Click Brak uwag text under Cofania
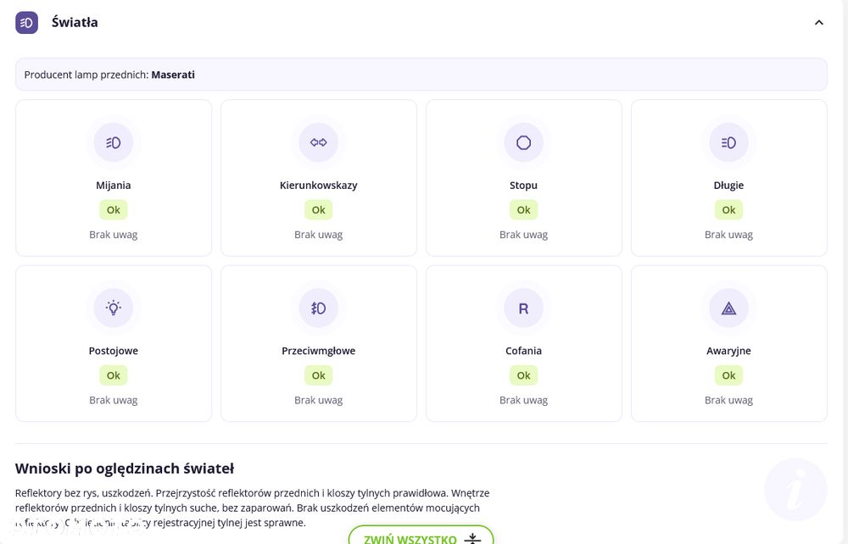 coord(523,400)
